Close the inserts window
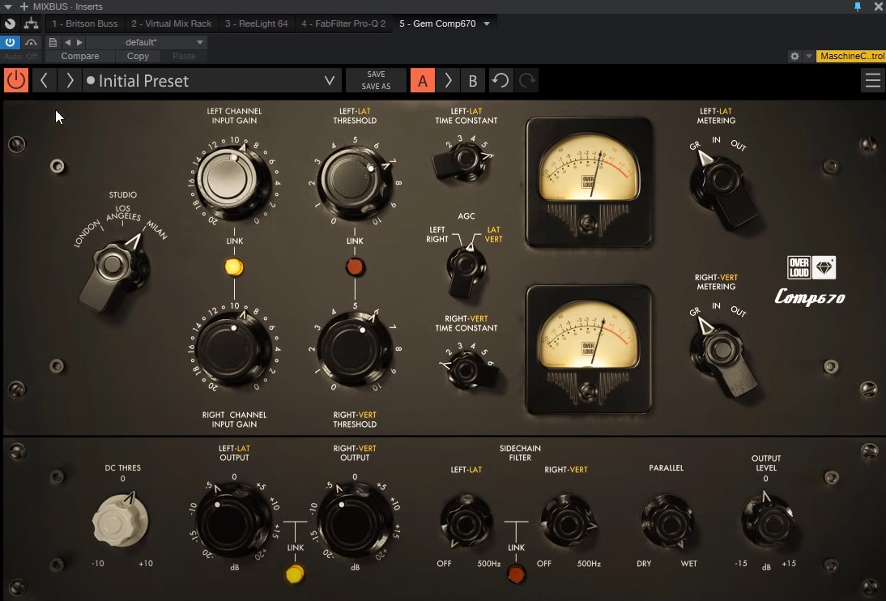Screen dimensions: 886x601 tap(878, 6)
